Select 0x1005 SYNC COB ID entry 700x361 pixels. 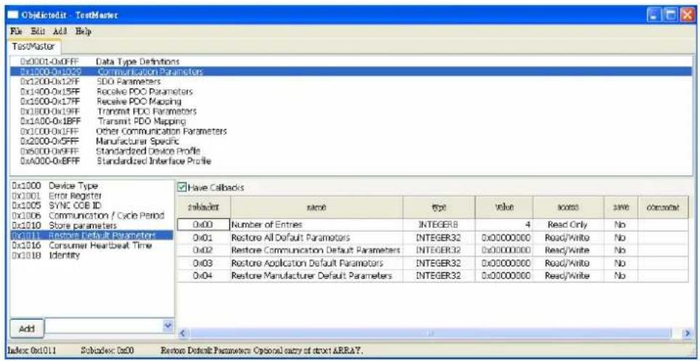(x=91, y=205)
